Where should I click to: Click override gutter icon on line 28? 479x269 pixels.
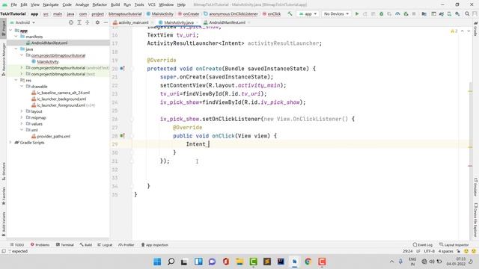[122, 136]
